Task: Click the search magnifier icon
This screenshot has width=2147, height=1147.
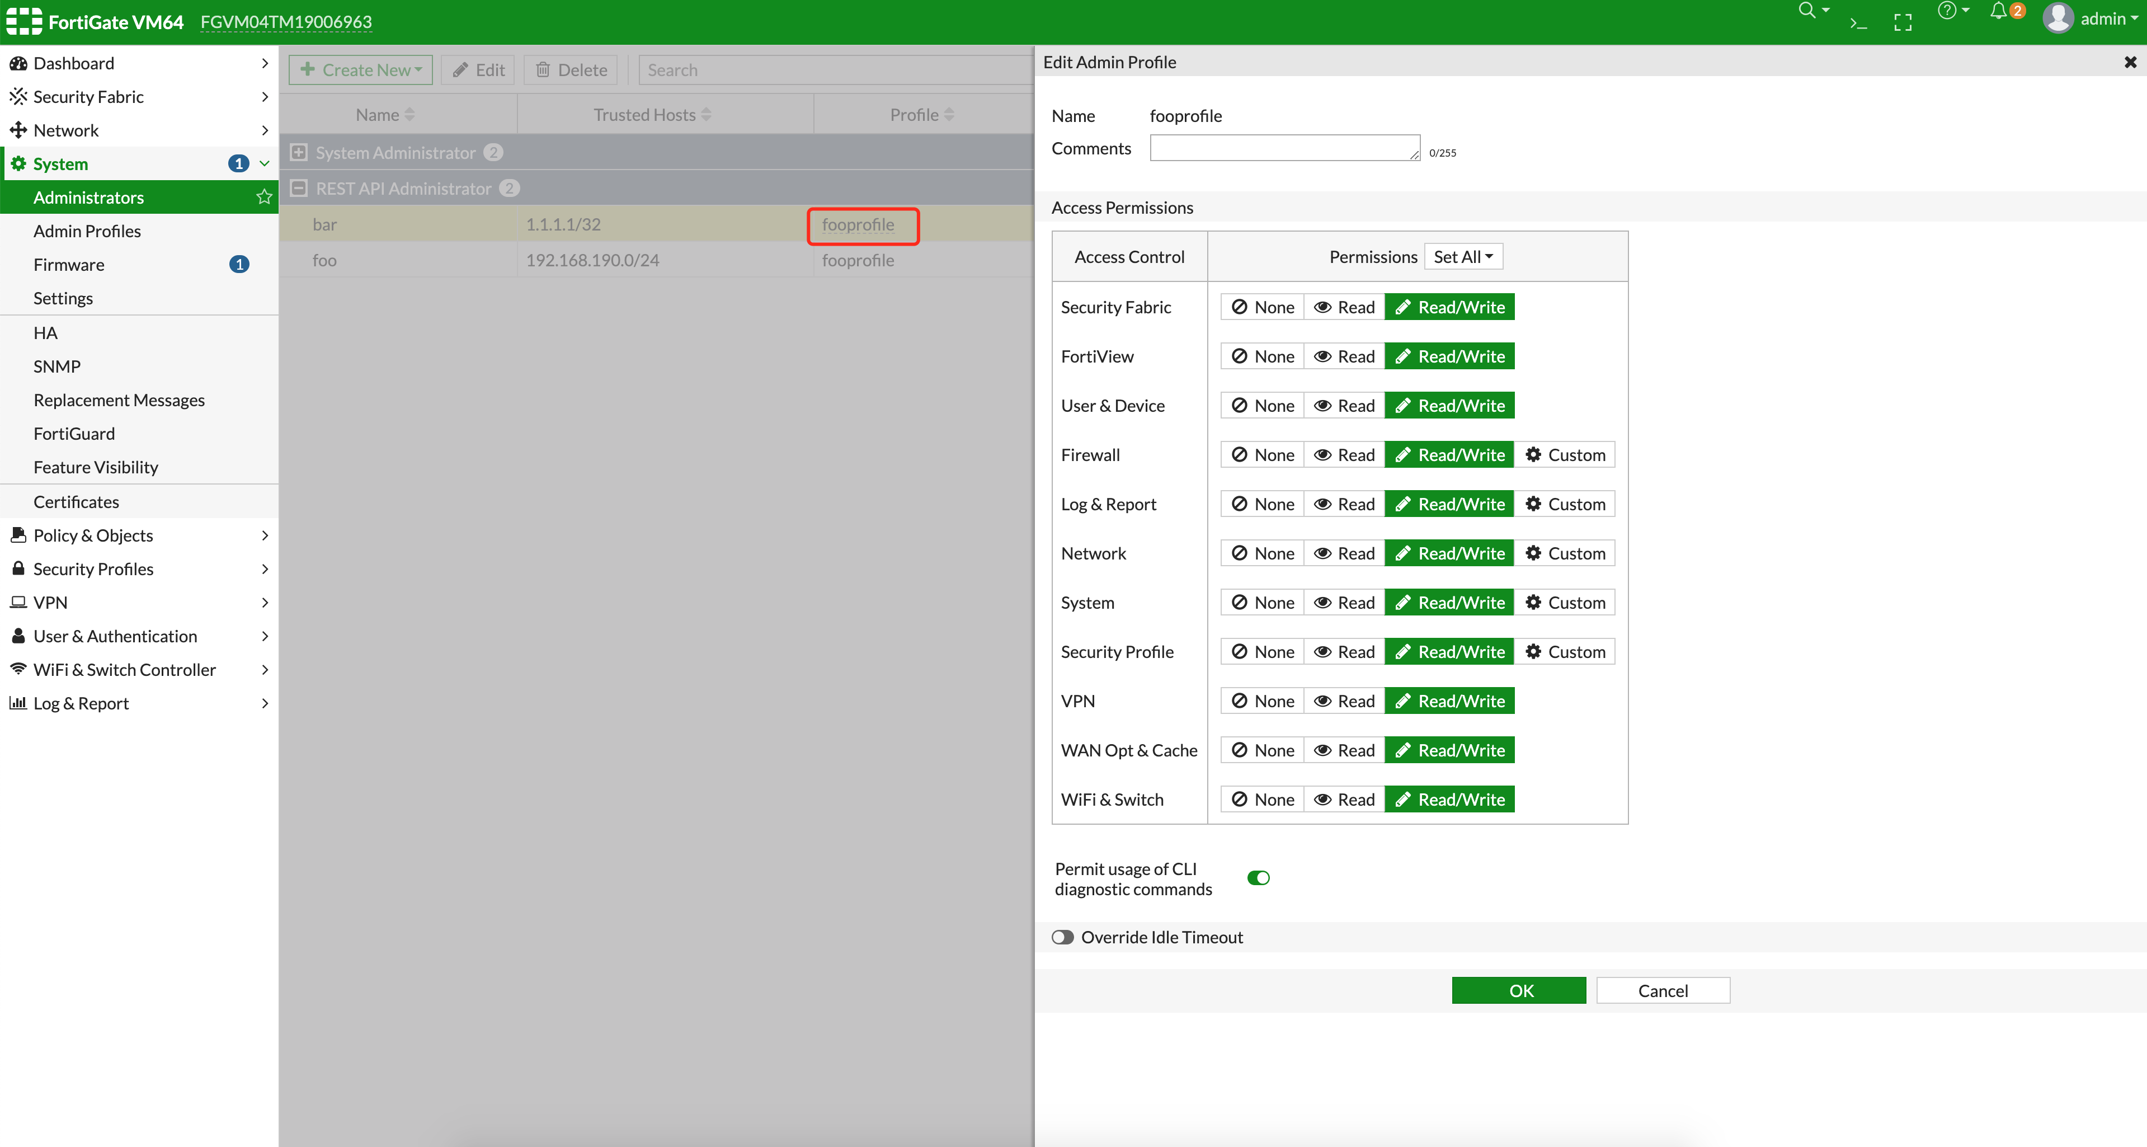Action: 1807,11
